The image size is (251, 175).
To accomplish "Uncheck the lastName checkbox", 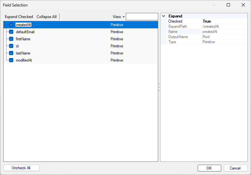I will pos(11,53).
